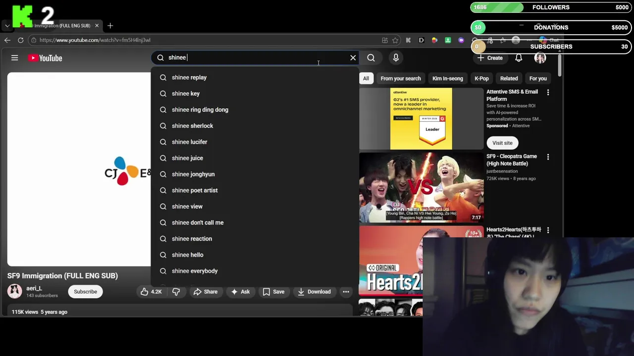The image size is (634, 356).
Task: Choose 'shinee poet artist' suggestion
Action: 255,190
